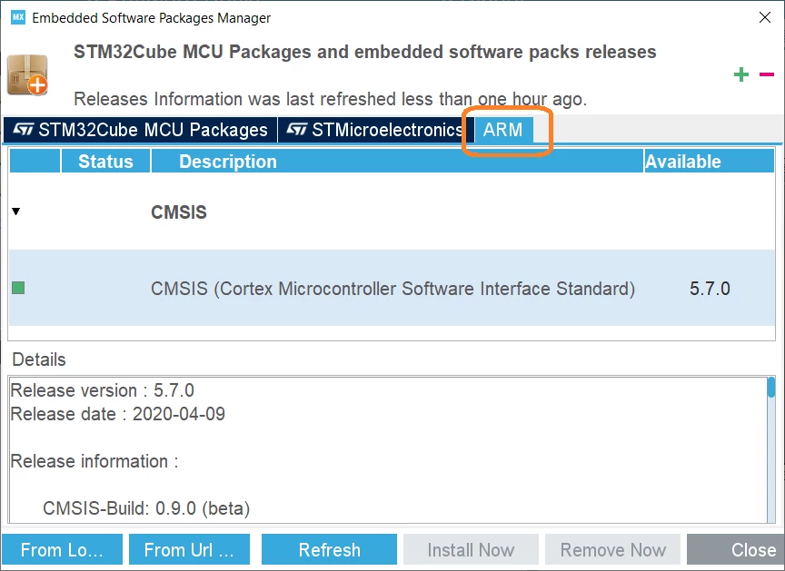
Task: Select the CMSIS group header row
Action: [392, 212]
